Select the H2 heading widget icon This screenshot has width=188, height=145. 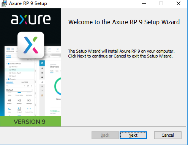[x=19, y=100]
